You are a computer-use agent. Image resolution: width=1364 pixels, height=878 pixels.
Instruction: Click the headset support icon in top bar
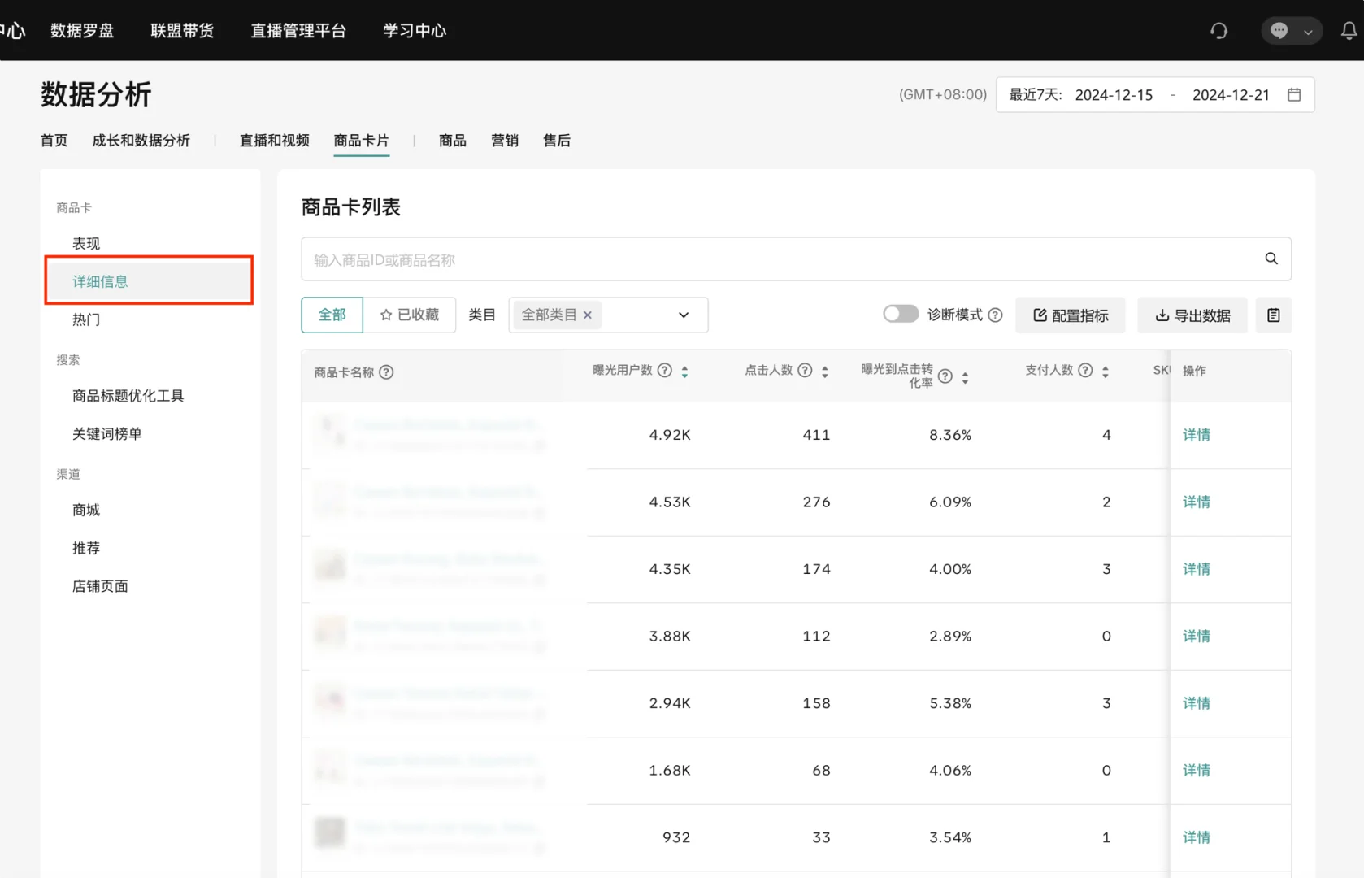tap(1218, 30)
